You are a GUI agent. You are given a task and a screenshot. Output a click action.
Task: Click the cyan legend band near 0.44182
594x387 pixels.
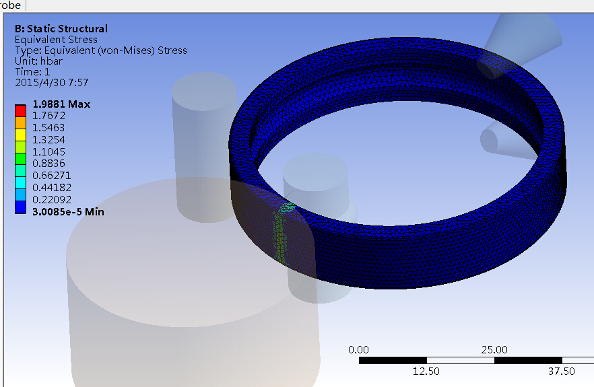(20, 183)
